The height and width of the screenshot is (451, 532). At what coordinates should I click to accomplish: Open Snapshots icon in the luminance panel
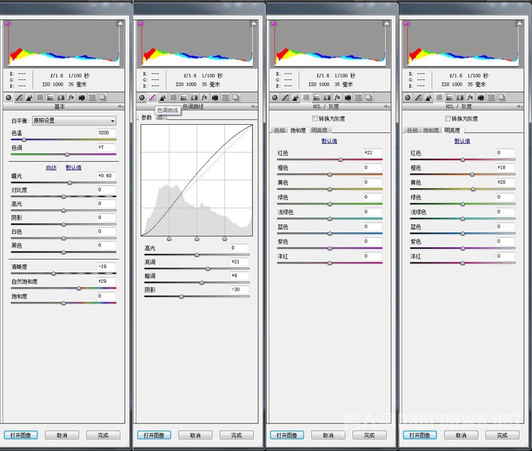(501, 97)
